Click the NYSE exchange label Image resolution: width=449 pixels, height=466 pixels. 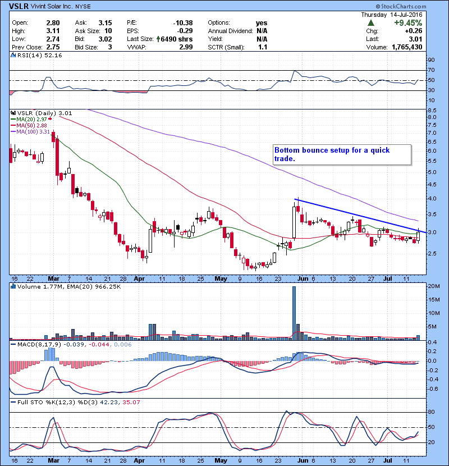[83, 6]
